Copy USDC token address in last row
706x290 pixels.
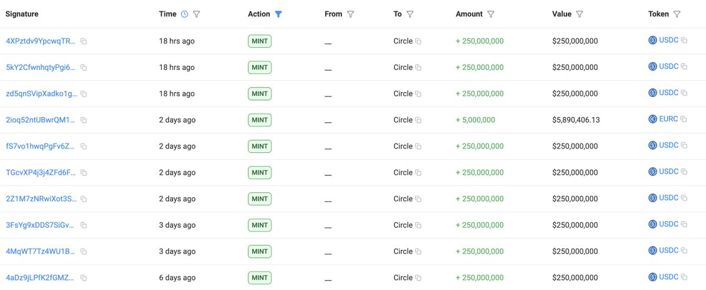point(684,277)
